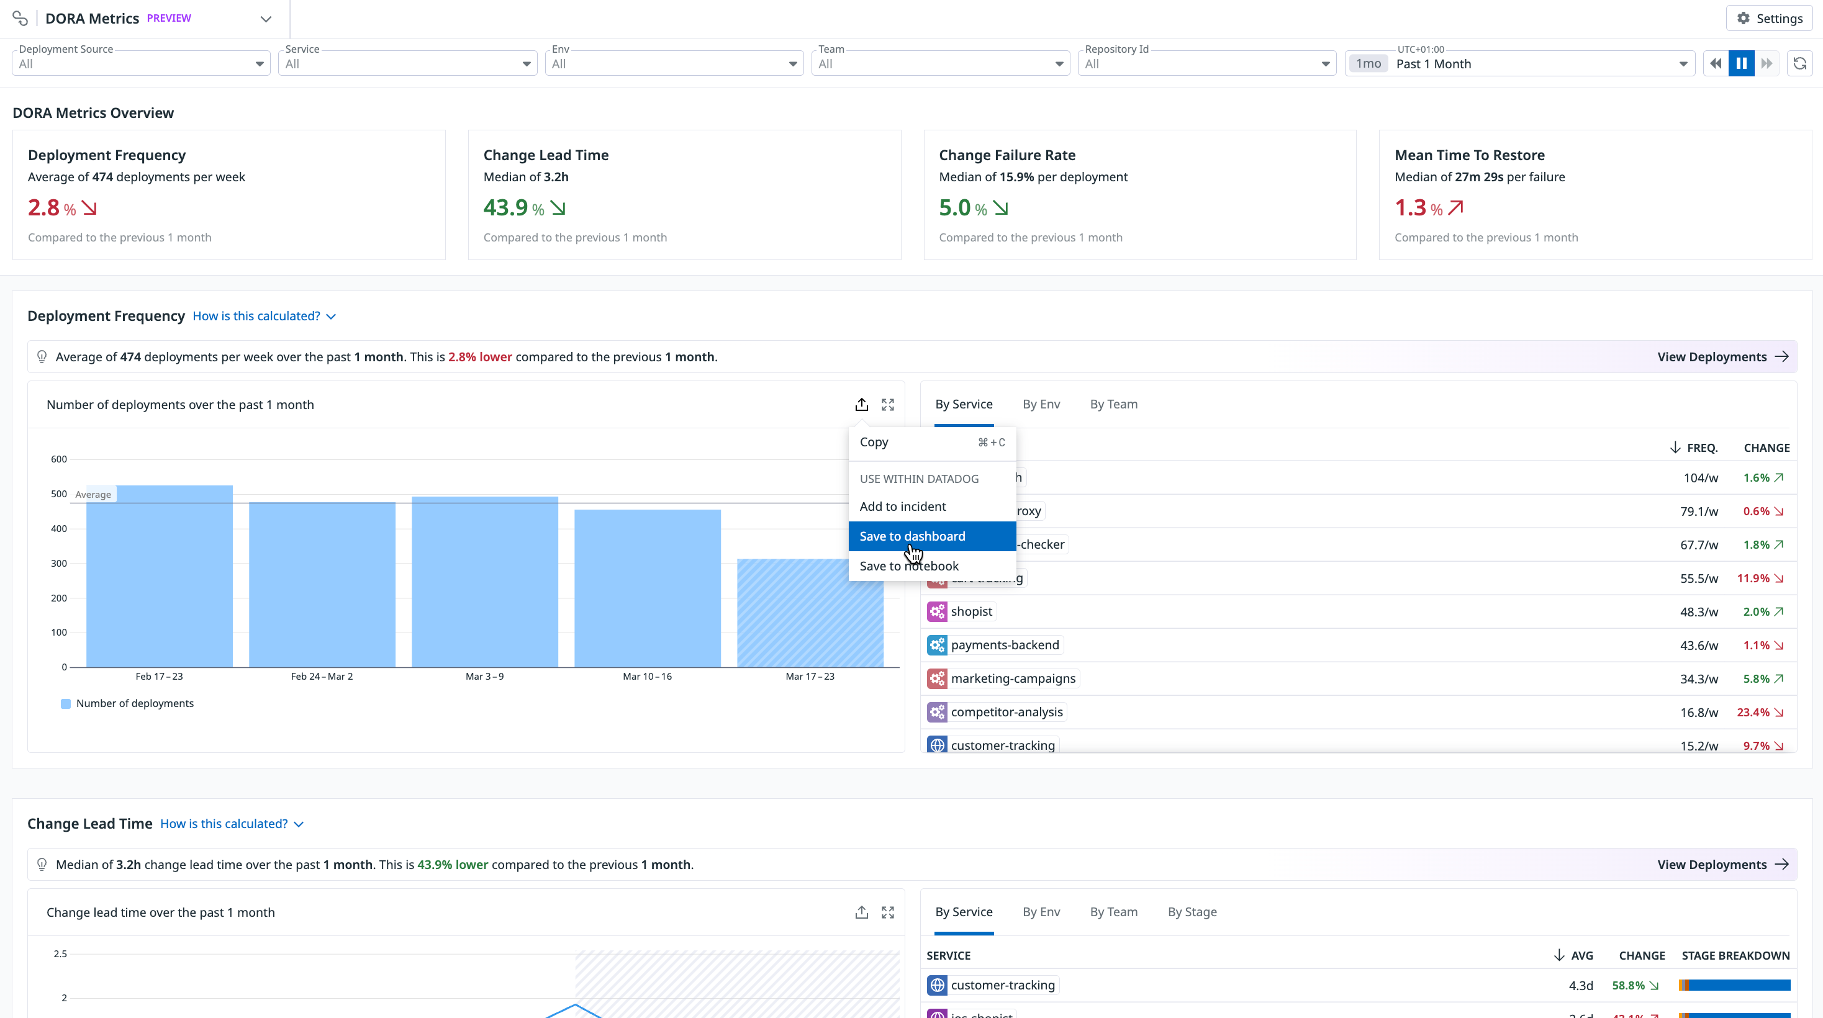The width and height of the screenshot is (1823, 1018).
Task: Click fullscreen icon on Change lead time chart
Action: (x=887, y=912)
